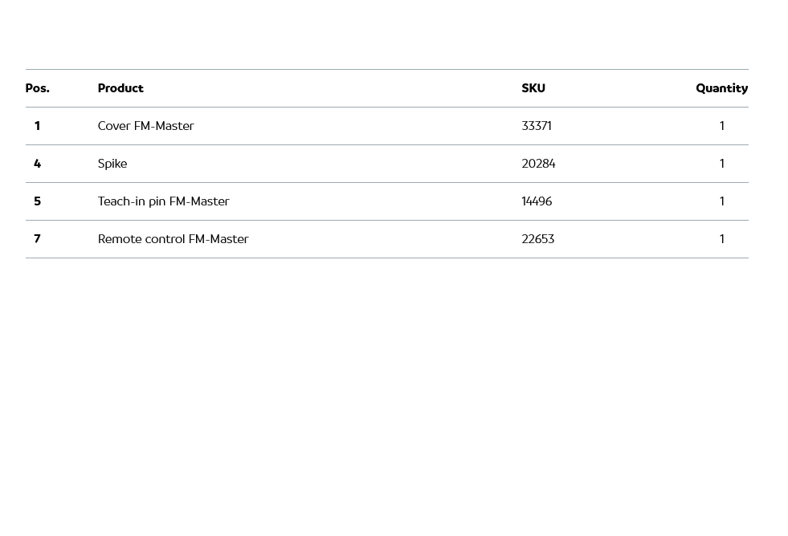Click quantity value for Spike row
Screen dimensions: 788x536
pos(721,164)
